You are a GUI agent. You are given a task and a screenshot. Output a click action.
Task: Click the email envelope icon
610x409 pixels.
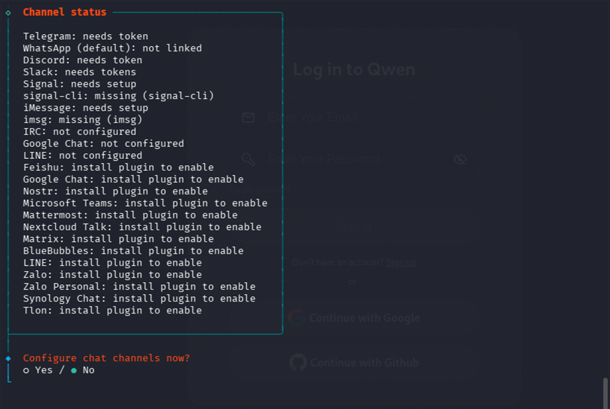248,118
